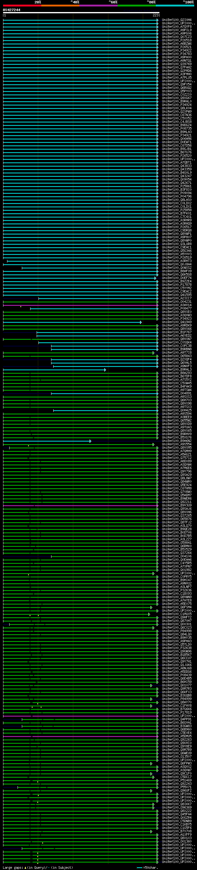Click the UniRef100_C0PRY5 label
The image size is (197, 870).
(x=176, y=577)
